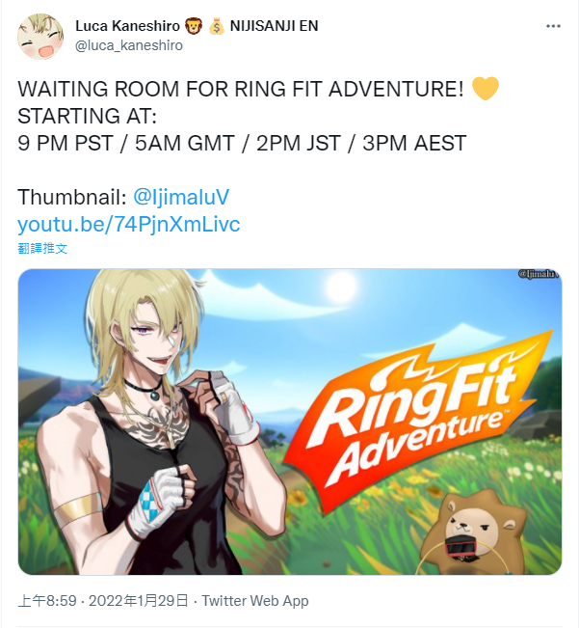Viewport: 579px width, 628px height.
Task: Click the lion emoji beside the display name
Action: tap(194, 26)
